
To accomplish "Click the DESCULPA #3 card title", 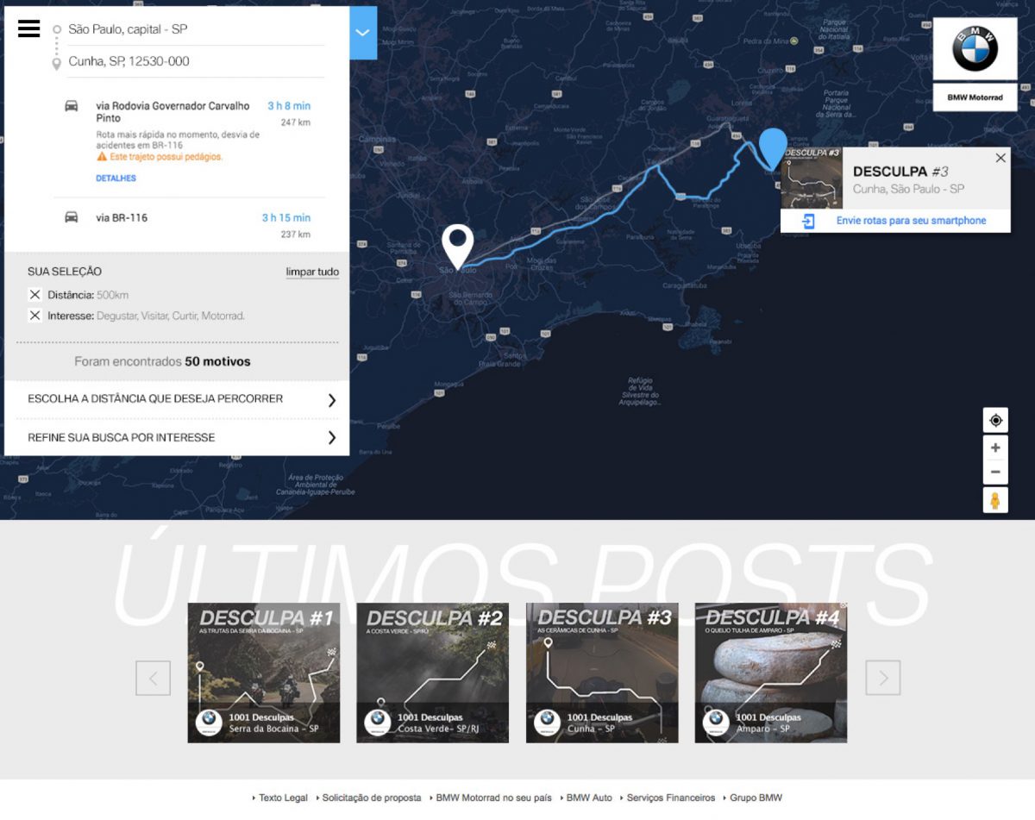I will tap(901, 172).
